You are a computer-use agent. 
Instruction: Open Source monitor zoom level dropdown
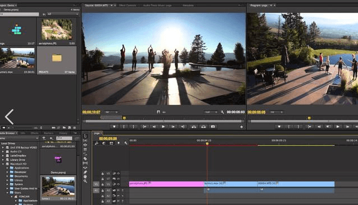click(111, 112)
